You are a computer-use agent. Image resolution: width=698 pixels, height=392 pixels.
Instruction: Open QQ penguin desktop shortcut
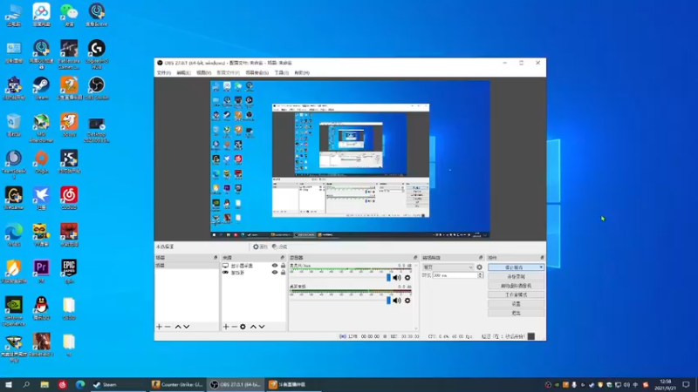[x=41, y=308]
